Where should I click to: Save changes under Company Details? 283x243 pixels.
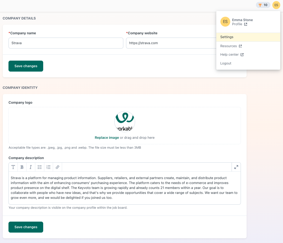tap(26, 66)
